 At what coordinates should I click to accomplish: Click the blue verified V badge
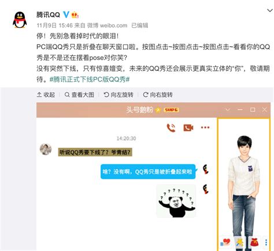66,14
